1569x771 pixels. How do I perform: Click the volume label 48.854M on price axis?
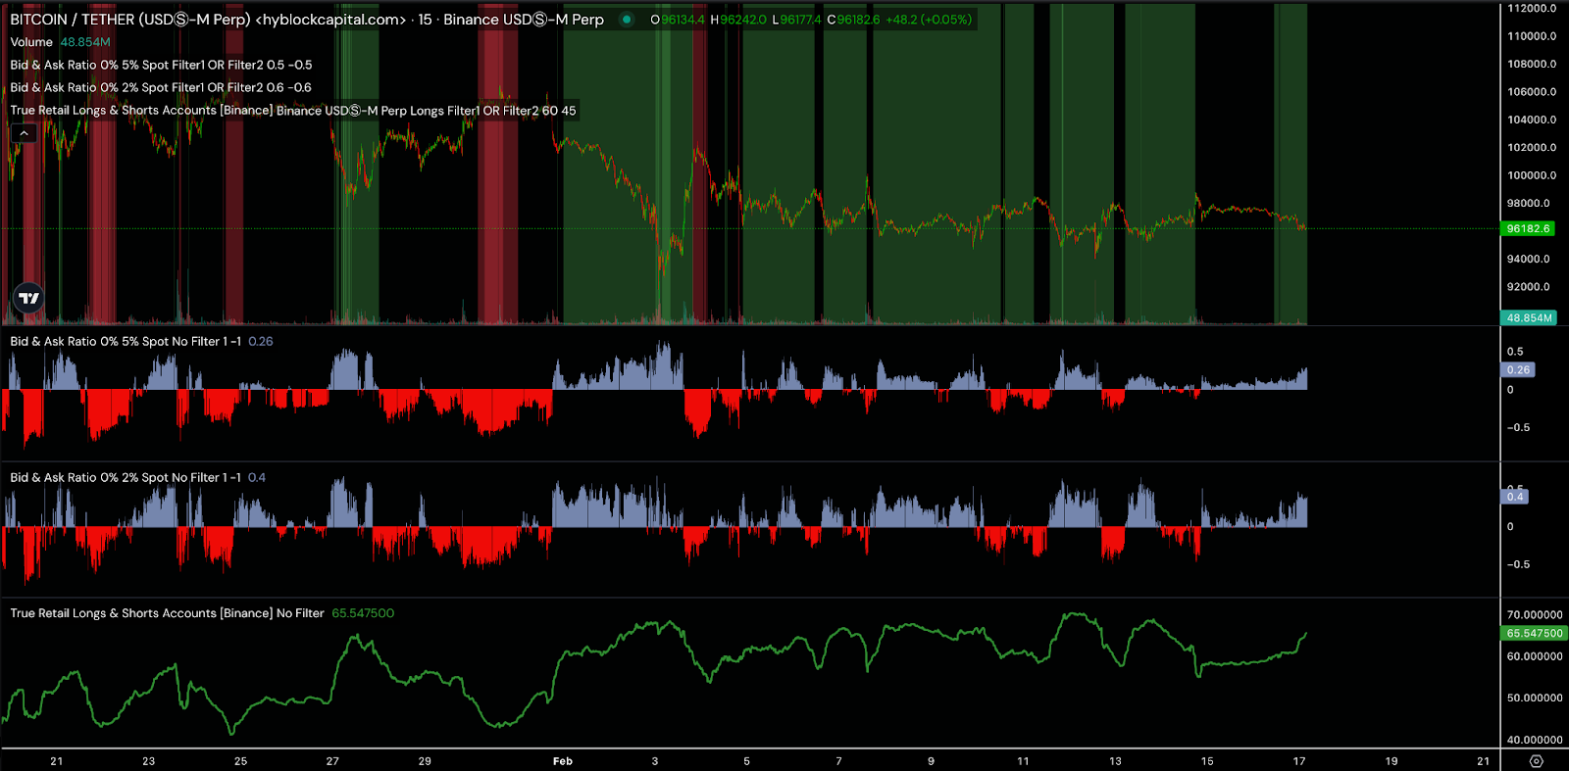pos(1529,317)
